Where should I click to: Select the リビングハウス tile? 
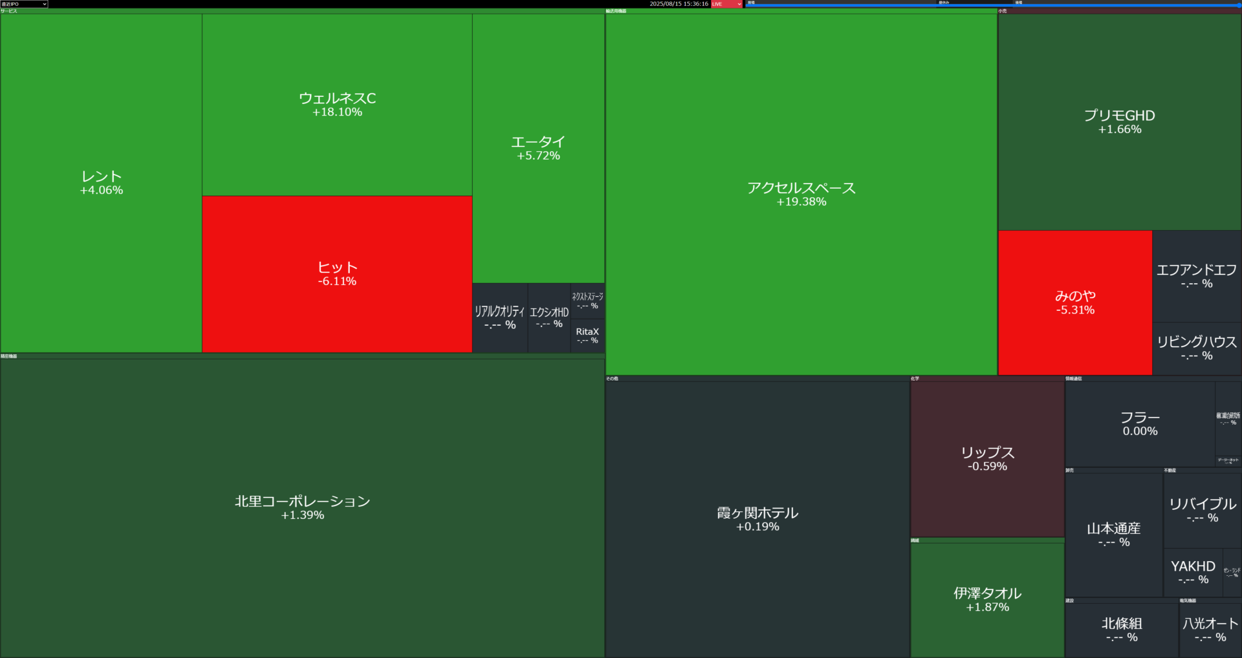pyautogui.click(x=1197, y=348)
